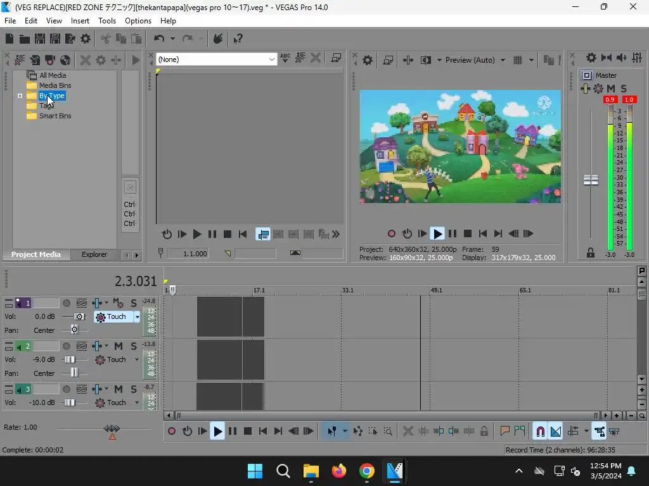Select the Smart Bins folder
The width and height of the screenshot is (649, 486).
(55, 116)
